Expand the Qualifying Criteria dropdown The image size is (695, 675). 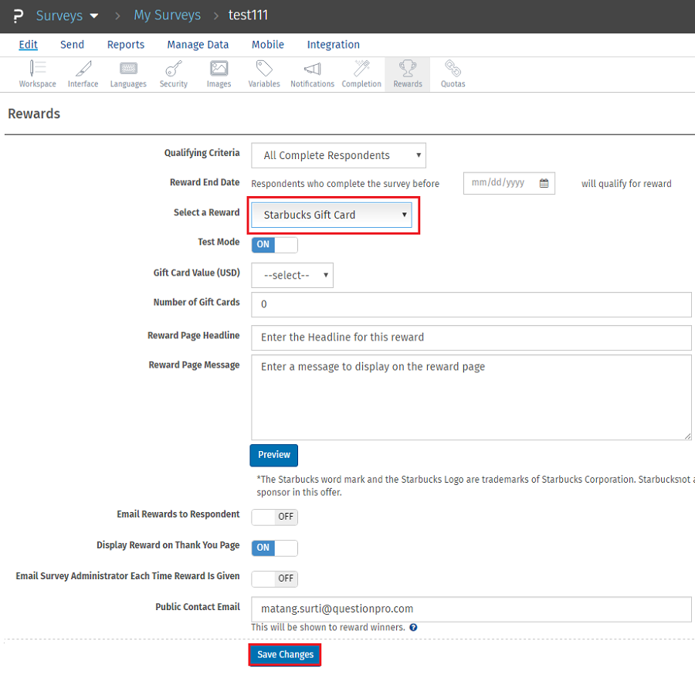click(338, 155)
